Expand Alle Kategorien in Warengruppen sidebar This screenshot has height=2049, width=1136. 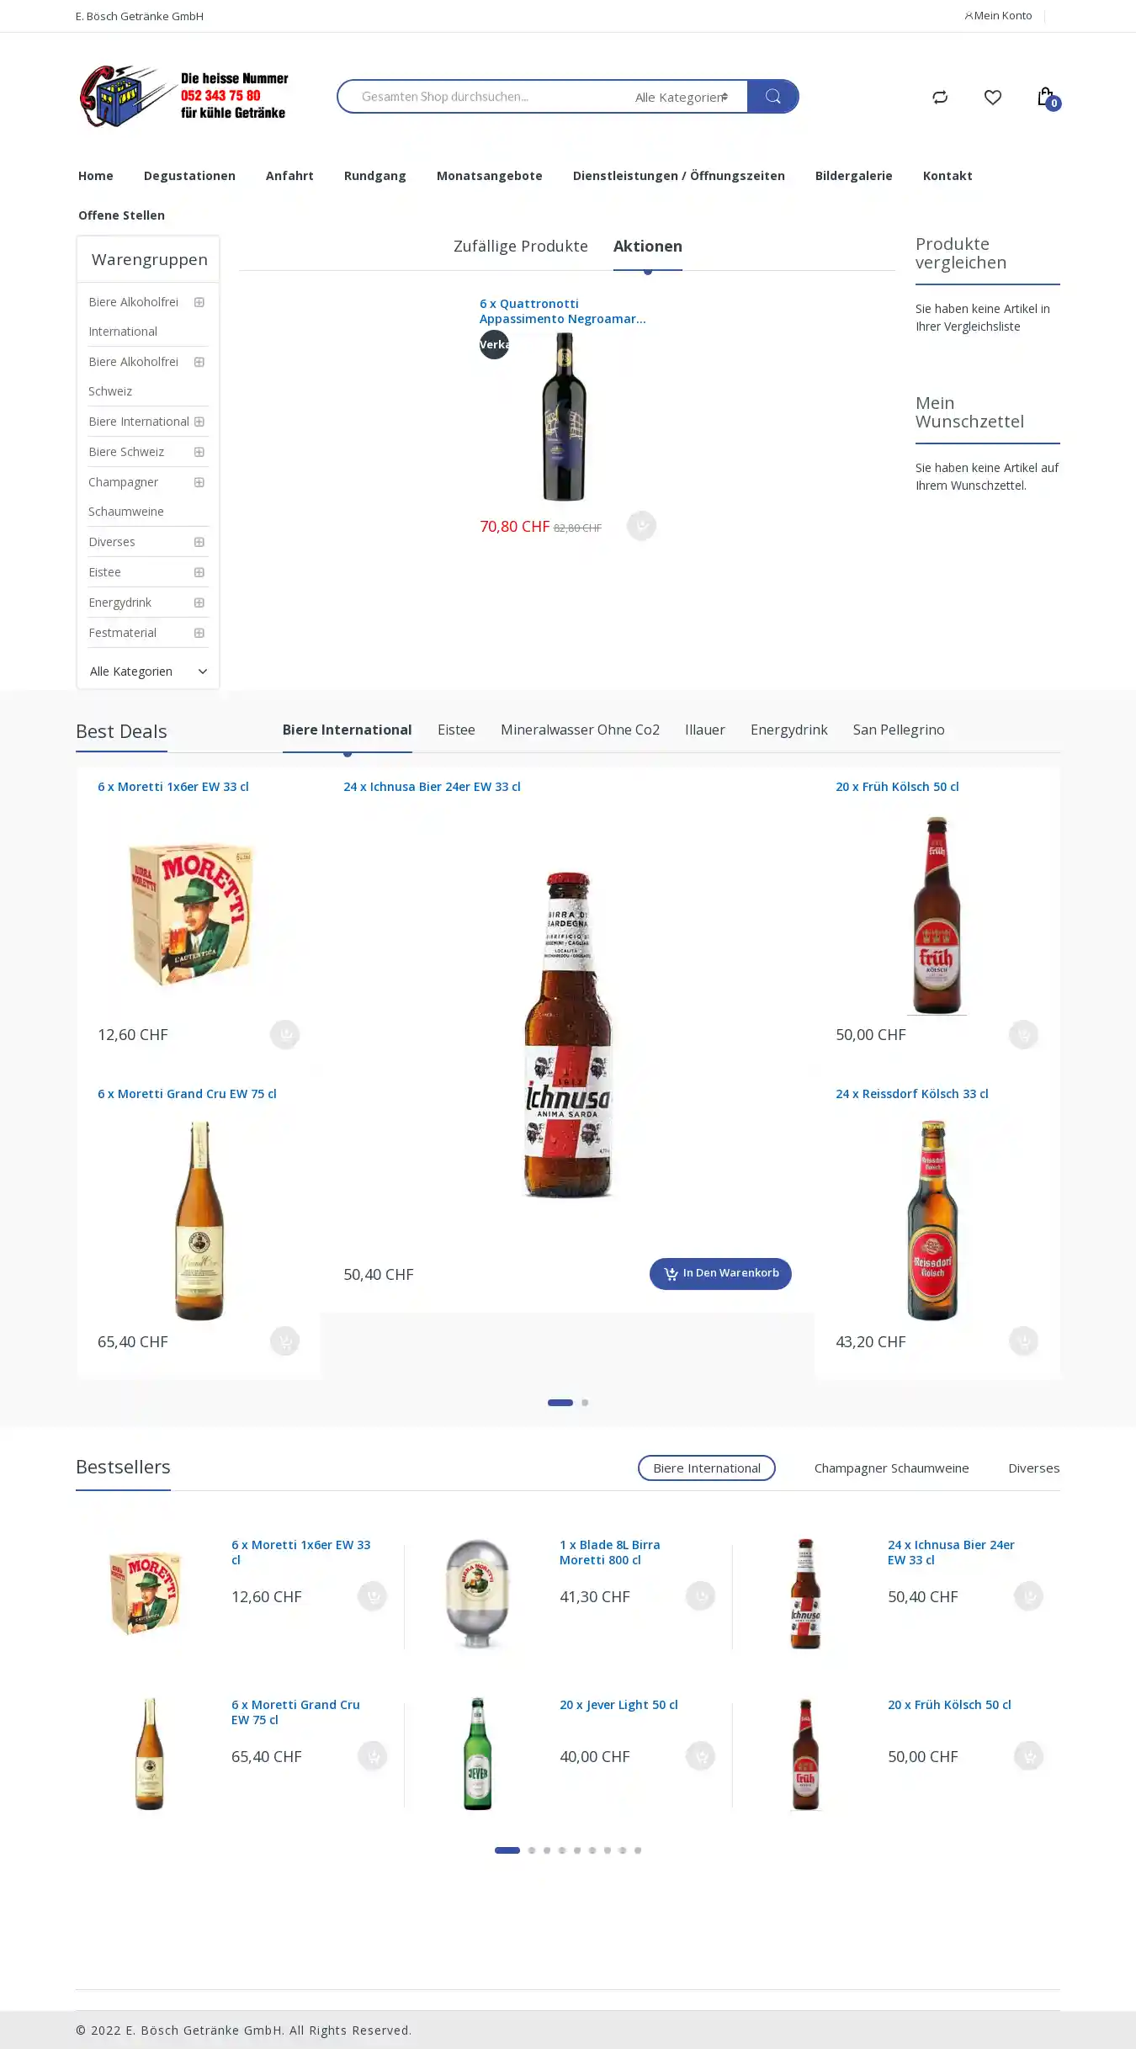[x=148, y=671]
